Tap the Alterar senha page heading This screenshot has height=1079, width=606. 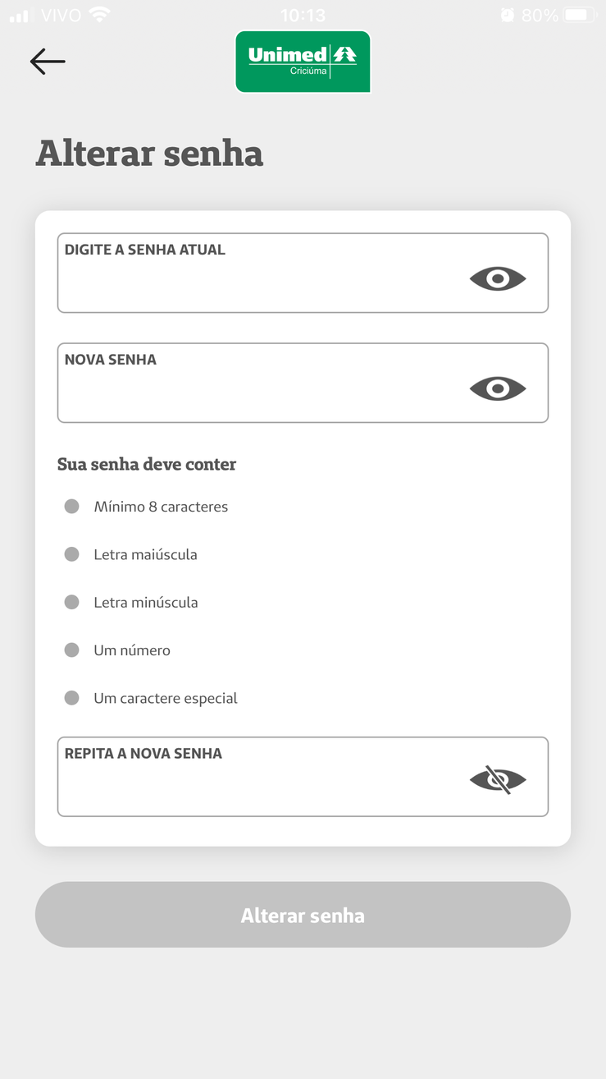[149, 154]
